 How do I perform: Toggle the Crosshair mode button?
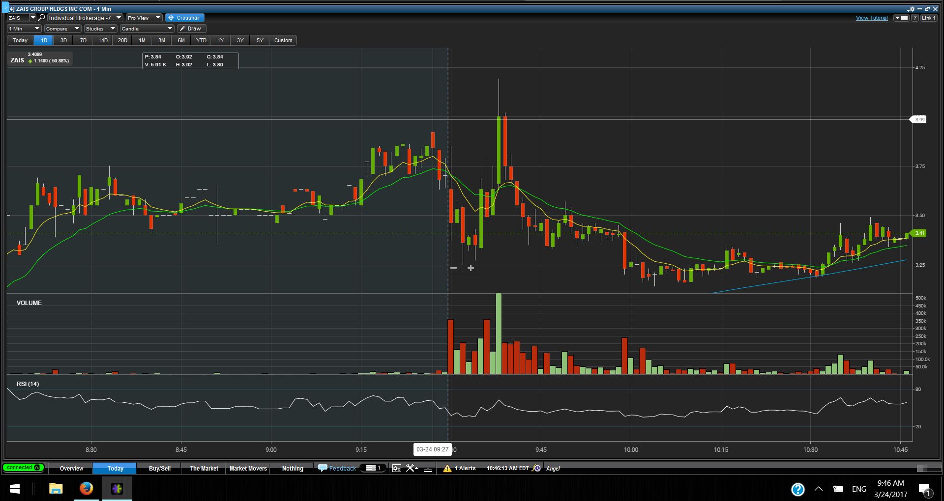[184, 18]
